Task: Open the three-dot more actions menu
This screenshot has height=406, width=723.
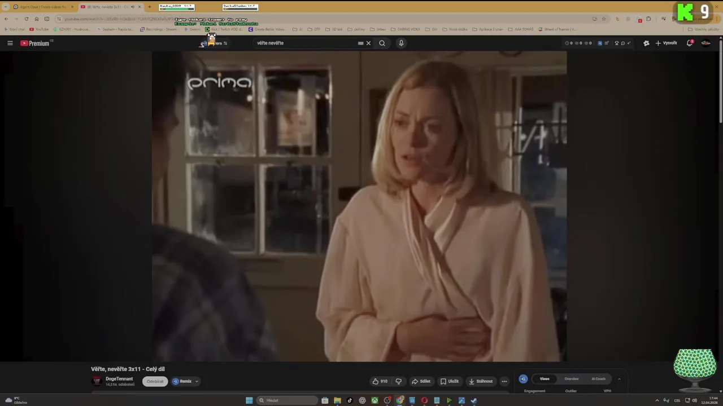Action: click(504, 381)
